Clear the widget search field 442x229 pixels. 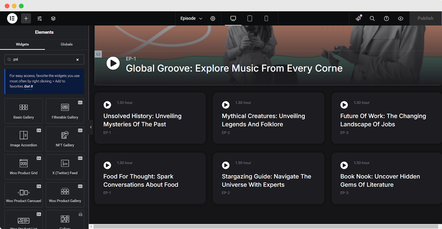click(78, 60)
